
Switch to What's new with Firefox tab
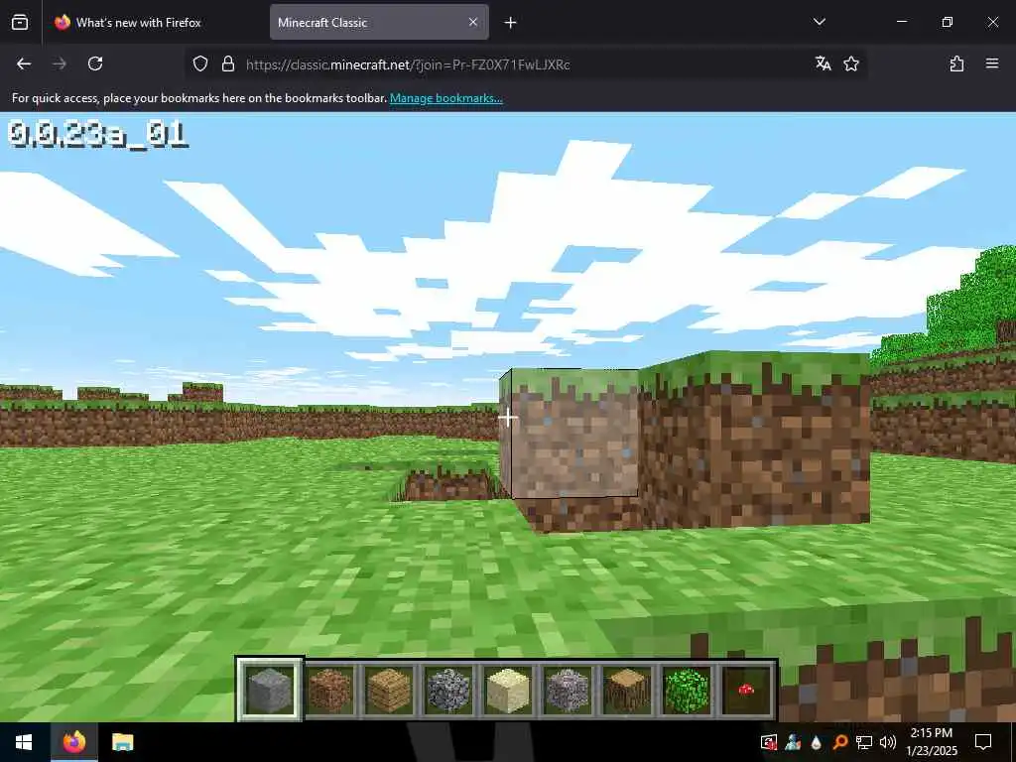click(156, 22)
